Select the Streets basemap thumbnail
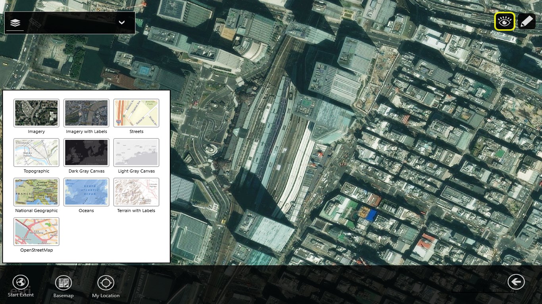This screenshot has height=304, width=542. coord(136,113)
